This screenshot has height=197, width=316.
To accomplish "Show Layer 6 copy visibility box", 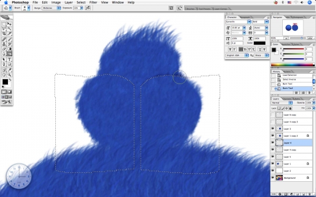I will tap(273, 115).
